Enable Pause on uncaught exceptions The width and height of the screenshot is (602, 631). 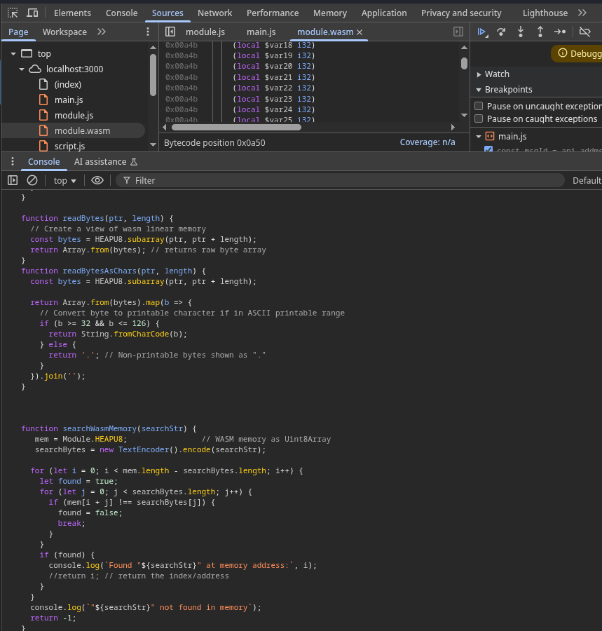[479, 107]
